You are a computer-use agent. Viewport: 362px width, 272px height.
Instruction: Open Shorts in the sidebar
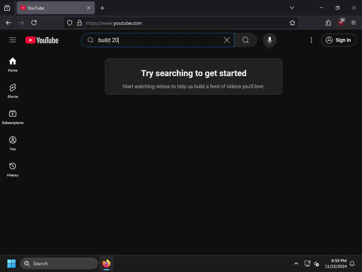pyautogui.click(x=13, y=91)
